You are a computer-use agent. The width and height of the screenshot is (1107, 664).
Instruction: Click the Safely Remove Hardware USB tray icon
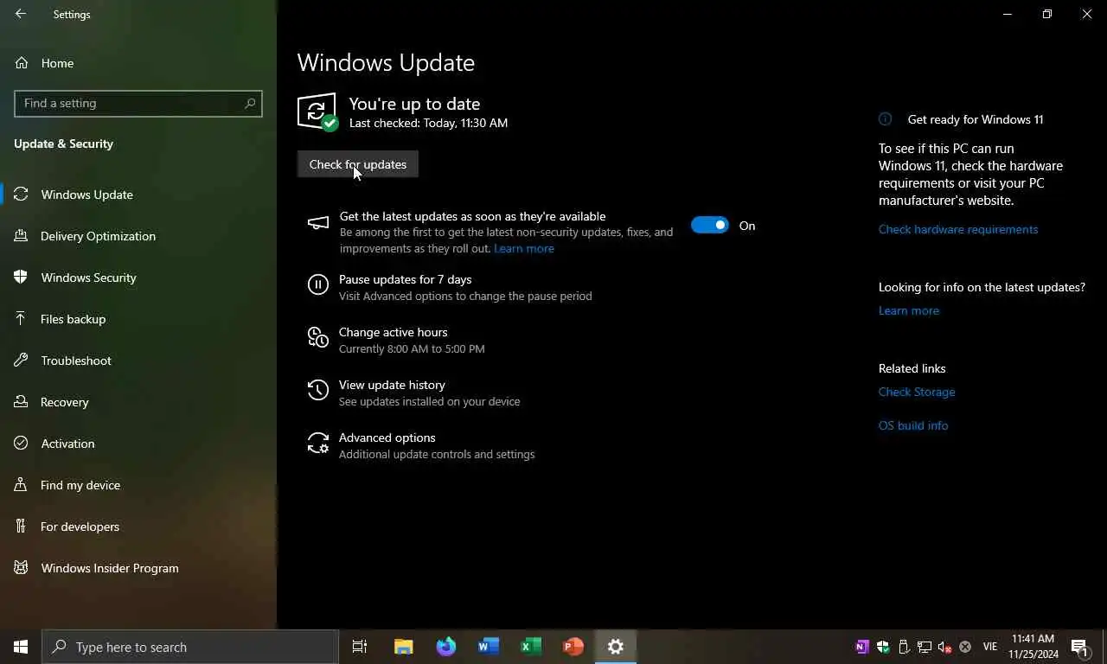904,647
